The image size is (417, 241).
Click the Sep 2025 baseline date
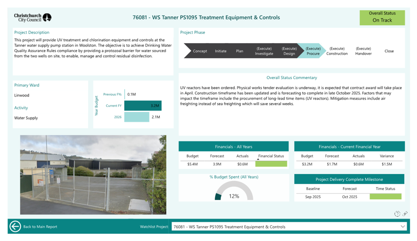pos(313,197)
